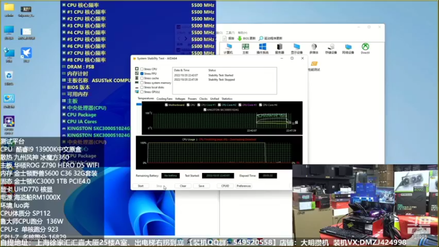
Task: Click the Elapsed Time value field
Action: tap(268, 176)
